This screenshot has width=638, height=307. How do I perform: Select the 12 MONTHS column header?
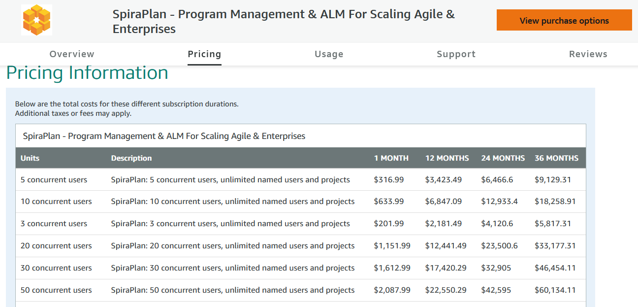pyautogui.click(x=447, y=158)
